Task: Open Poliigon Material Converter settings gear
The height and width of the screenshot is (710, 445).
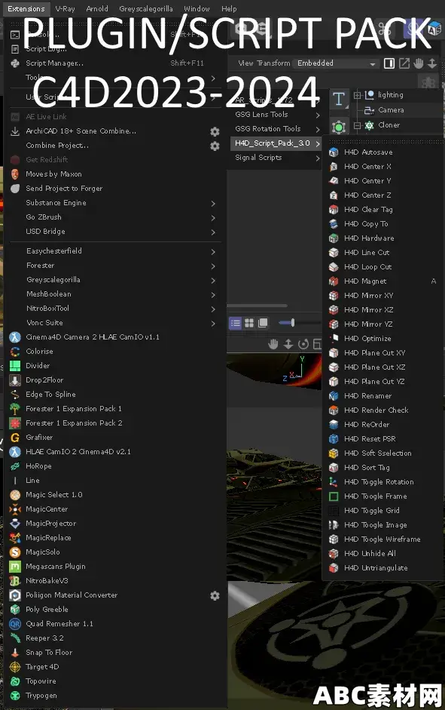Action: pos(215,596)
